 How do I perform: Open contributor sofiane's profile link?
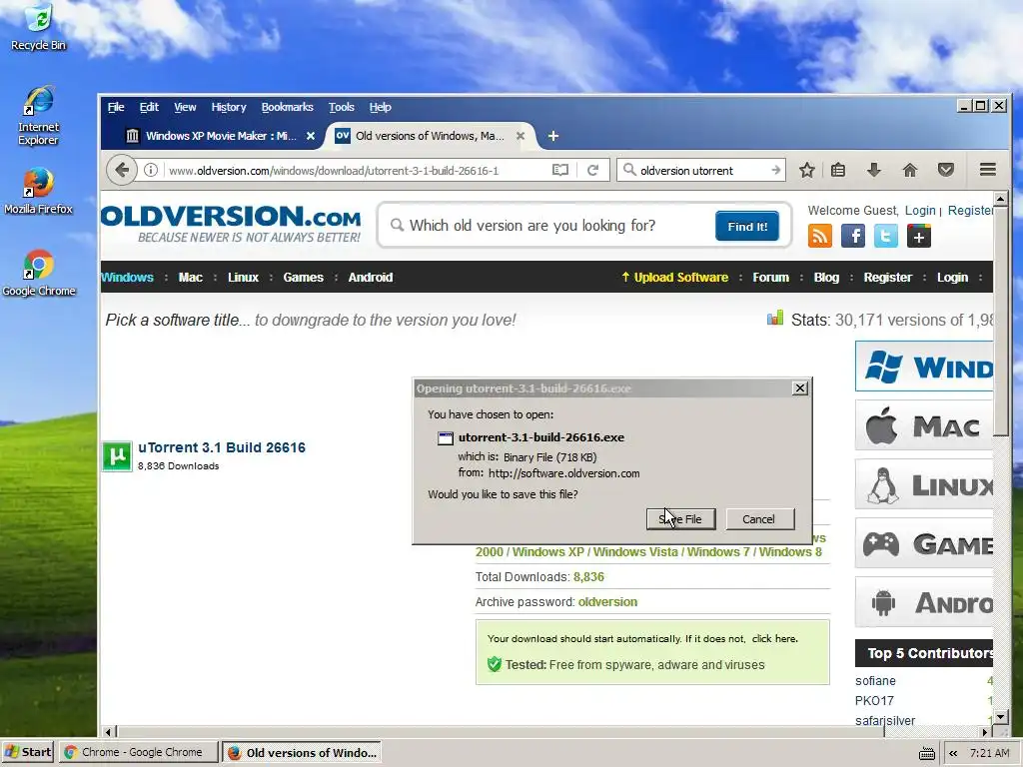(x=875, y=681)
